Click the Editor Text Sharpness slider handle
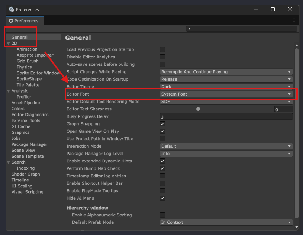The width and height of the screenshot is (303, 235). click(x=198, y=109)
